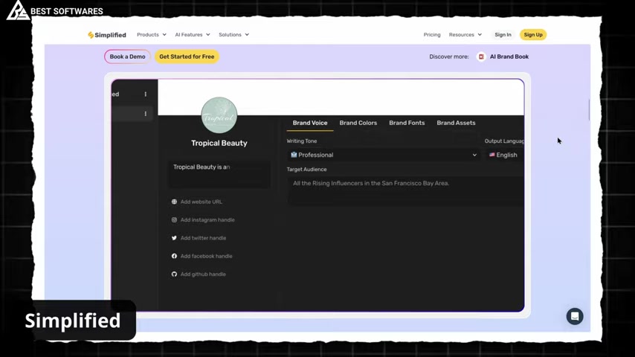Viewport: 635px width, 357px height.
Task: Click the US flag icon beside English
Action: click(x=491, y=155)
